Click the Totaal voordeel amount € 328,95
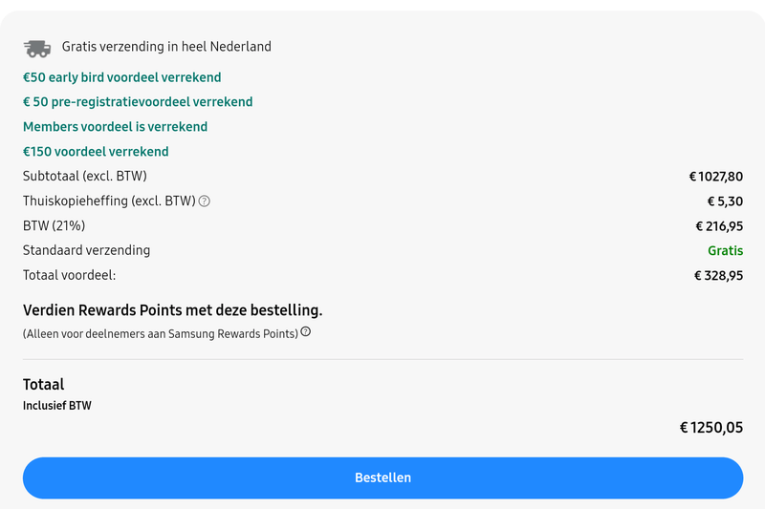Viewport: 765px width, 509px height. 718,276
